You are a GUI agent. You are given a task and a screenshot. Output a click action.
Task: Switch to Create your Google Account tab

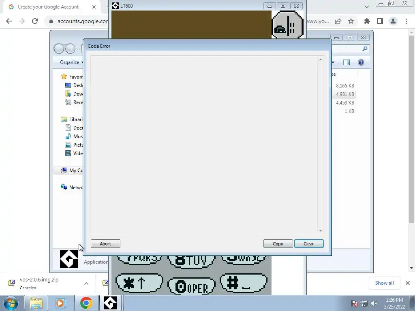(48, 7)
